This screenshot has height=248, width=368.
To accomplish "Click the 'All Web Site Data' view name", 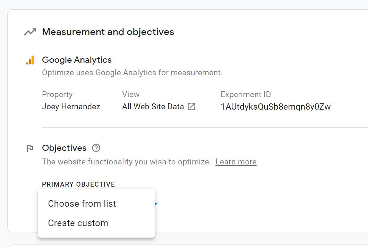I will click(x=153, y=107).
